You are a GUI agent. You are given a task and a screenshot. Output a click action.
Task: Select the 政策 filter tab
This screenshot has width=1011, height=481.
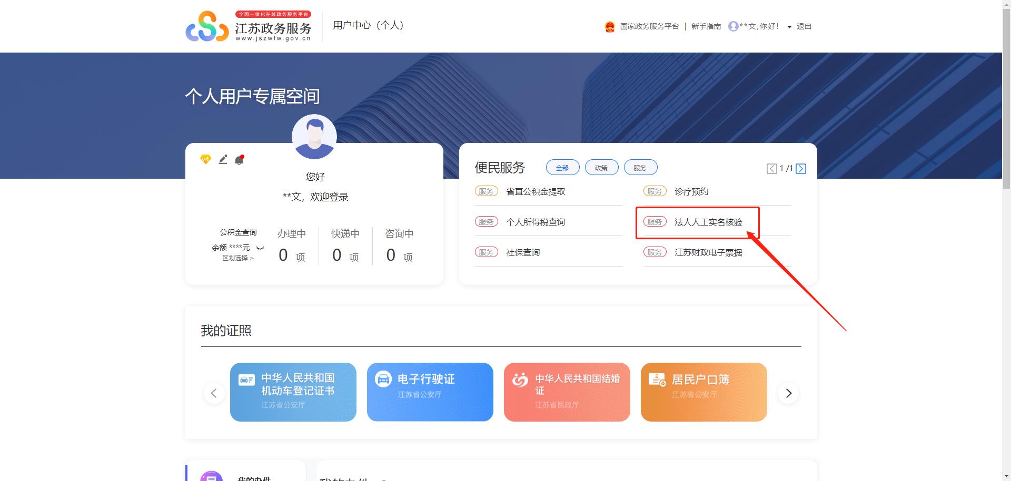pos(601,168)
